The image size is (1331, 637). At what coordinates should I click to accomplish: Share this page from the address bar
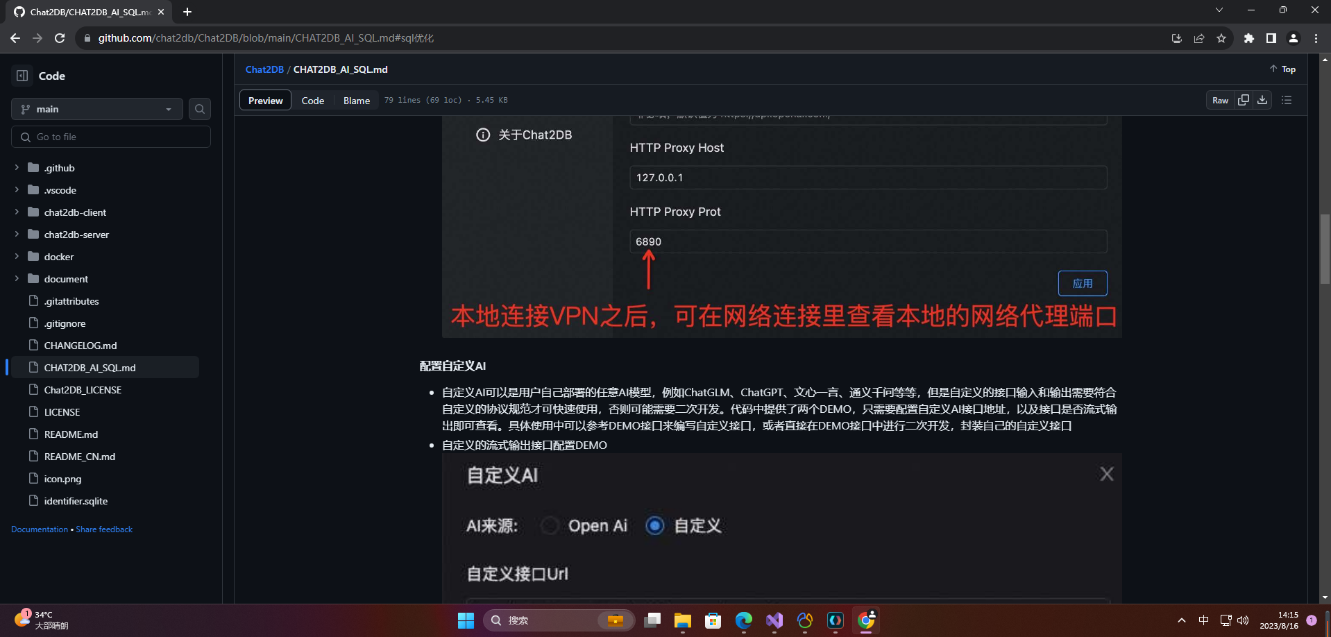tap(1199, 38)
